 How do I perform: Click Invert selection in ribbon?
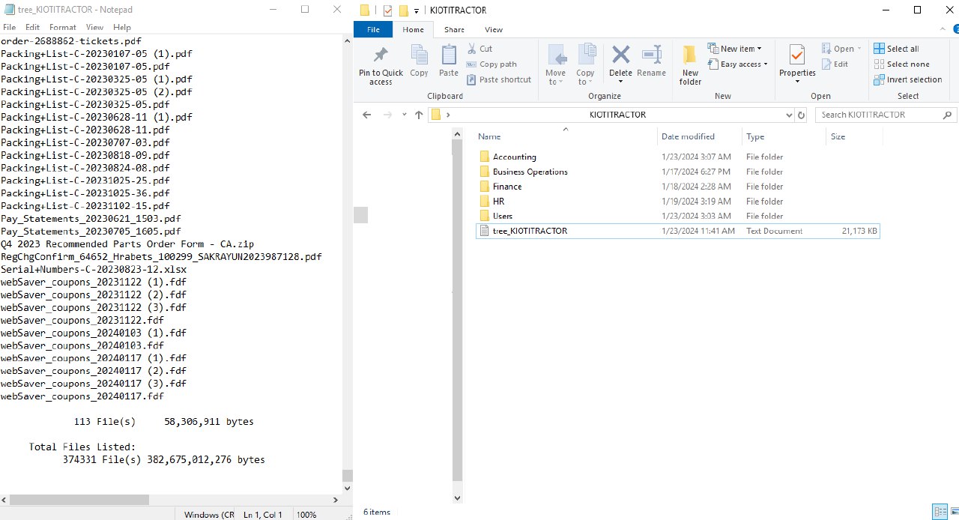coord(908,79)
